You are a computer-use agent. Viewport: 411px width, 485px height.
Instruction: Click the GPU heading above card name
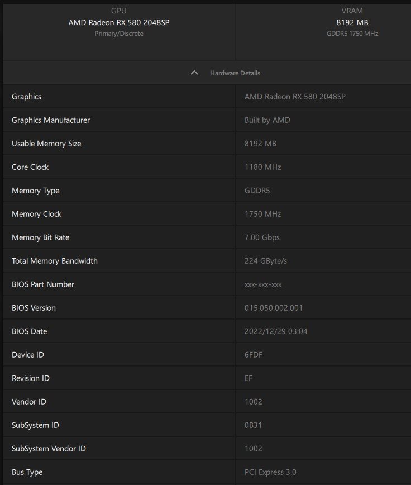tap(118, 11)
